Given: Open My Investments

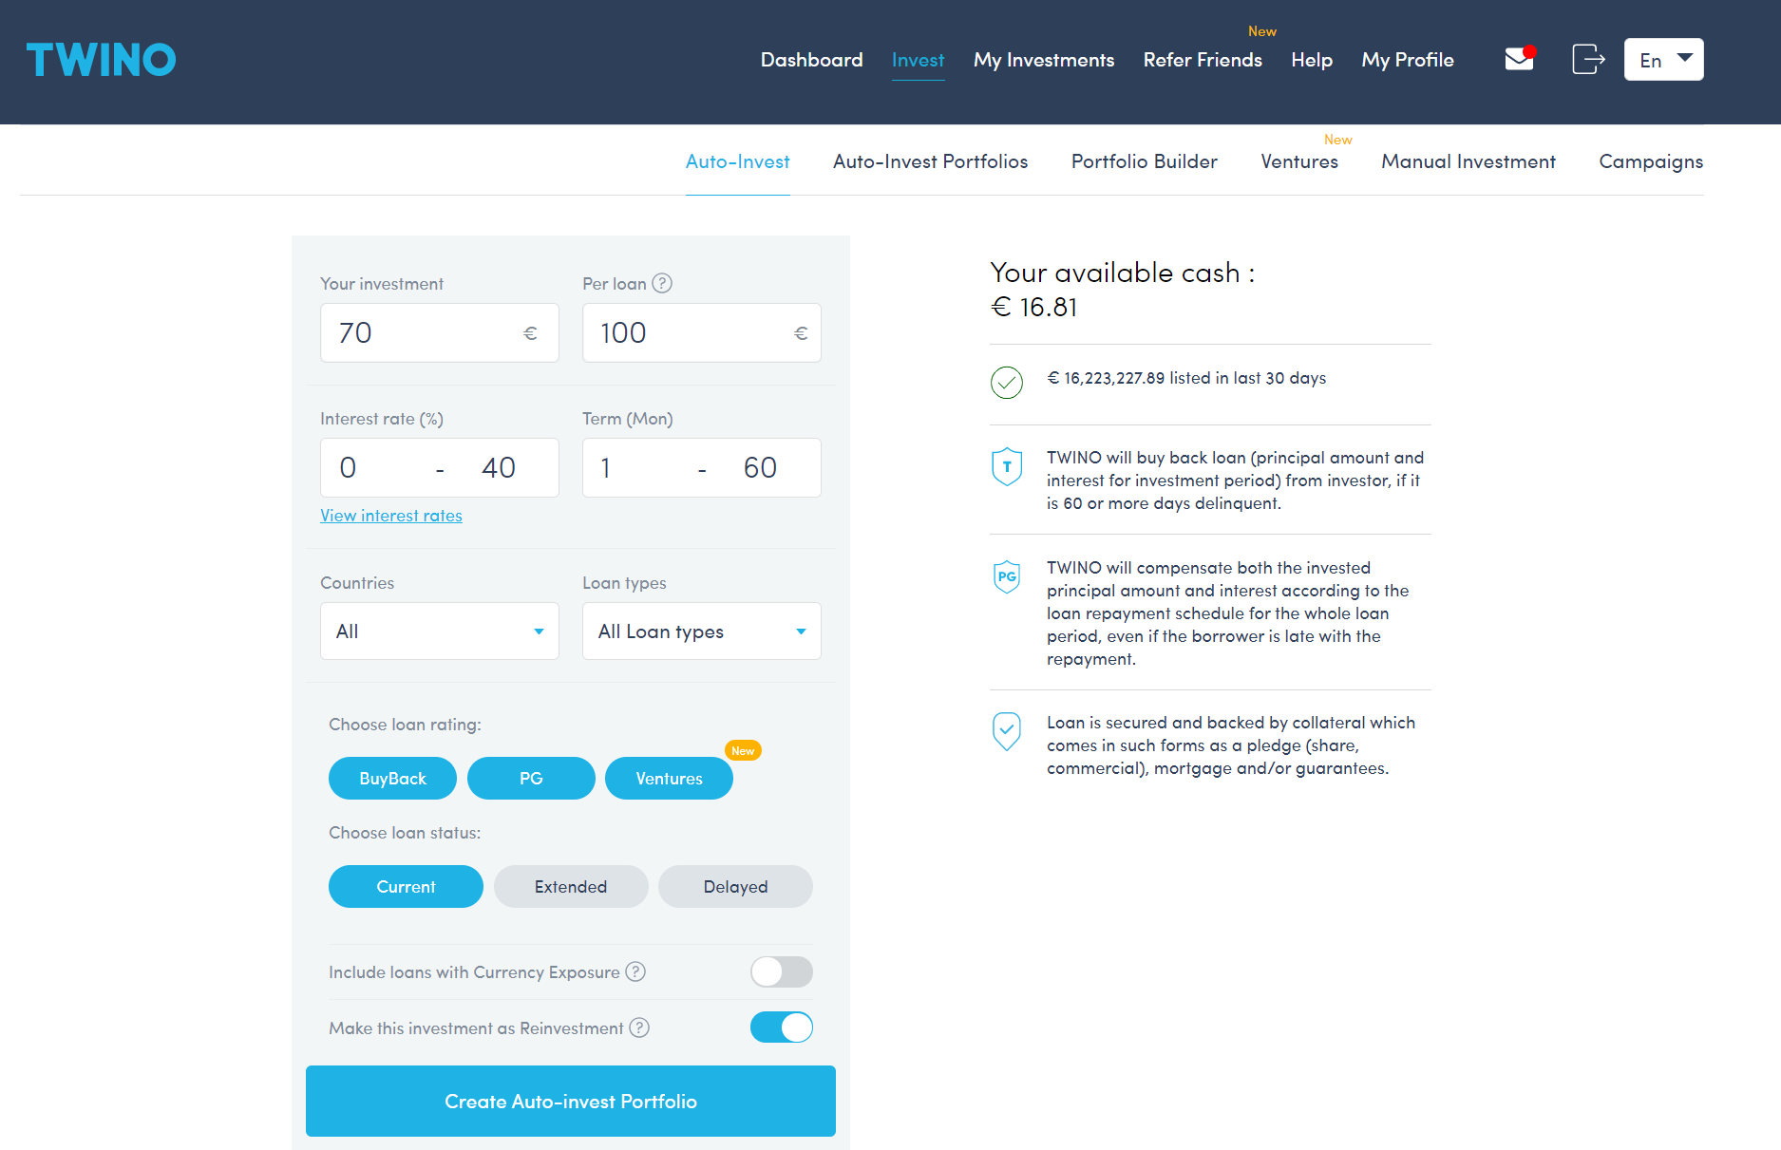Looking at the screenshot, I should tap(1044, 60).
